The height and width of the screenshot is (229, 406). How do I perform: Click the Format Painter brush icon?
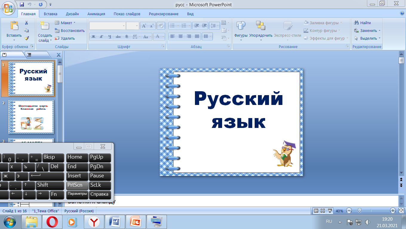click(x=27, y=38)
